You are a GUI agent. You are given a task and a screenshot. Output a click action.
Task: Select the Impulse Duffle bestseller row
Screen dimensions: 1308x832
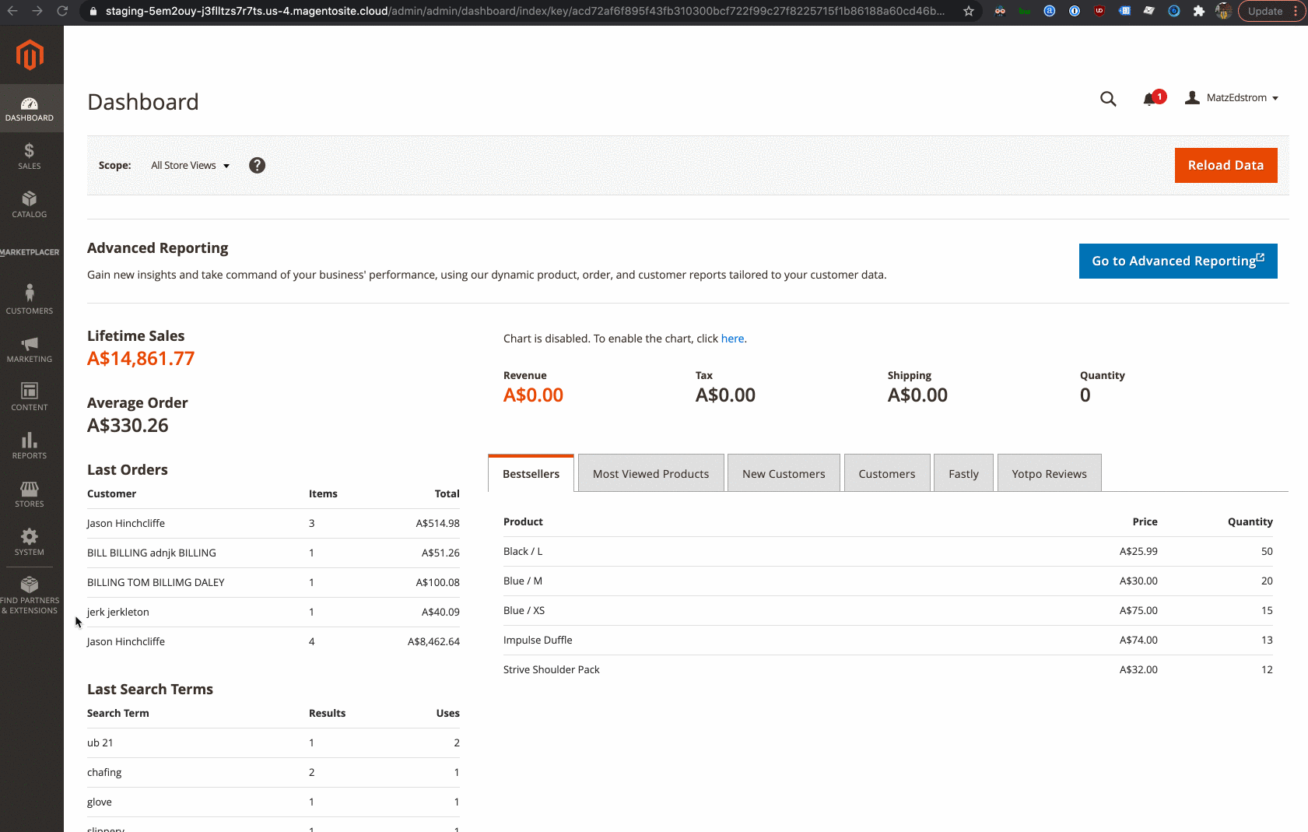[888, 640]
